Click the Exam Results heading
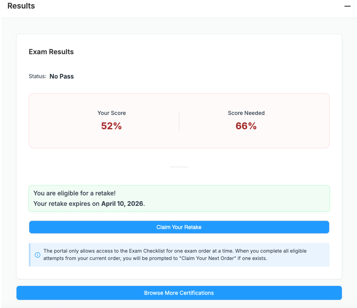 point(51,52)
